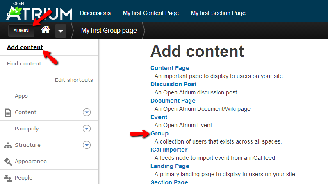This screenshot has height=184, width=328.
Task: Open the dropdown arrow next to home icon
Action: click(61, 31)
